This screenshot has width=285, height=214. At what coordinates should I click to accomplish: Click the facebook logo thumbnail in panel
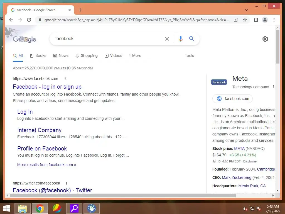219,82
